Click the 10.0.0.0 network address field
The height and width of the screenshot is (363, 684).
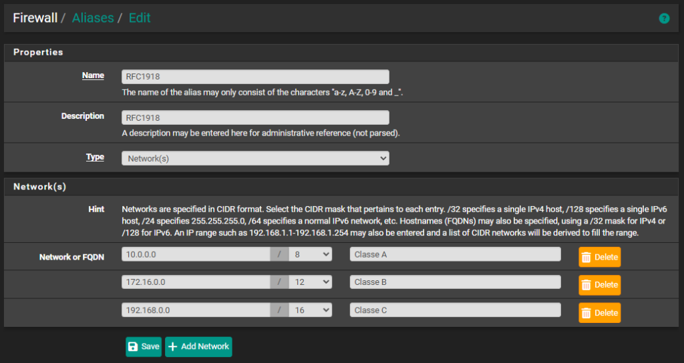click(196, 254)
